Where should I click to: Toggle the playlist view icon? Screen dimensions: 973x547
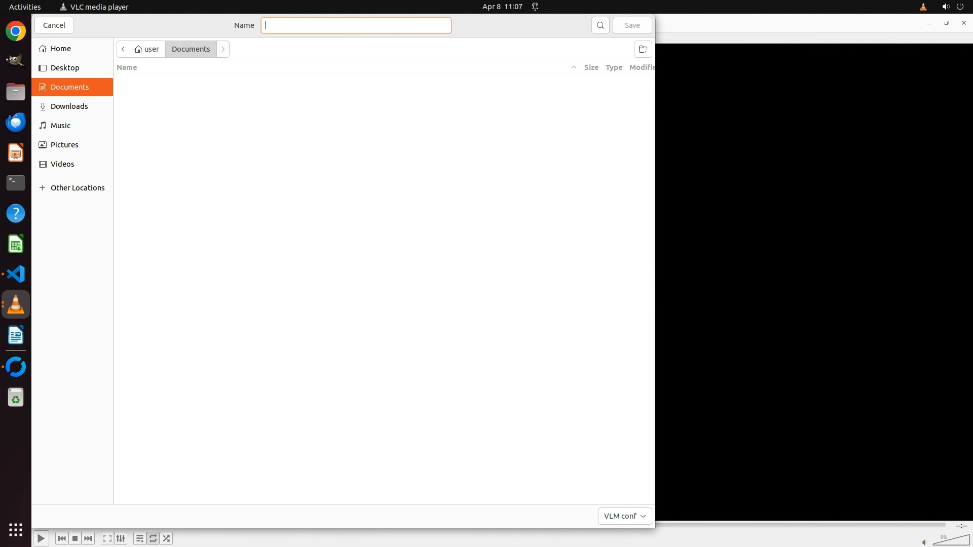(139, 538)
